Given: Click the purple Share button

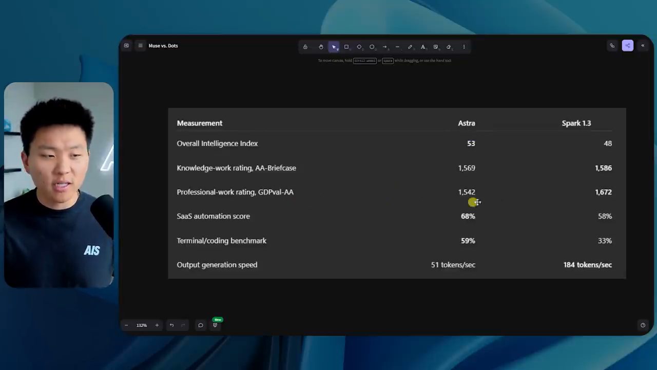Looking at the screenshot, I should [x=628, y=46].
